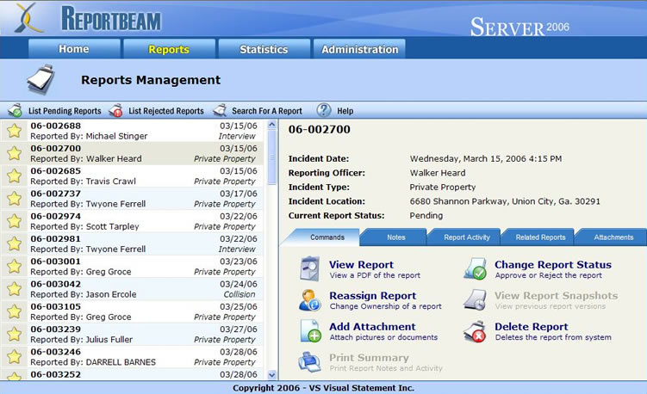
Task: Click the View Report Snapshots link
Action: [557, 296]
